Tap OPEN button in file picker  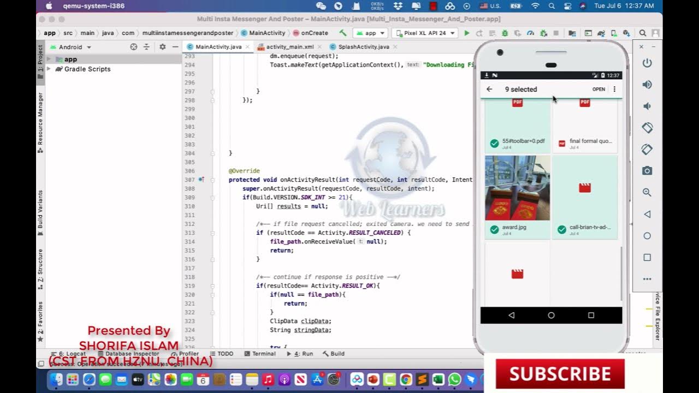click(599, 89)
